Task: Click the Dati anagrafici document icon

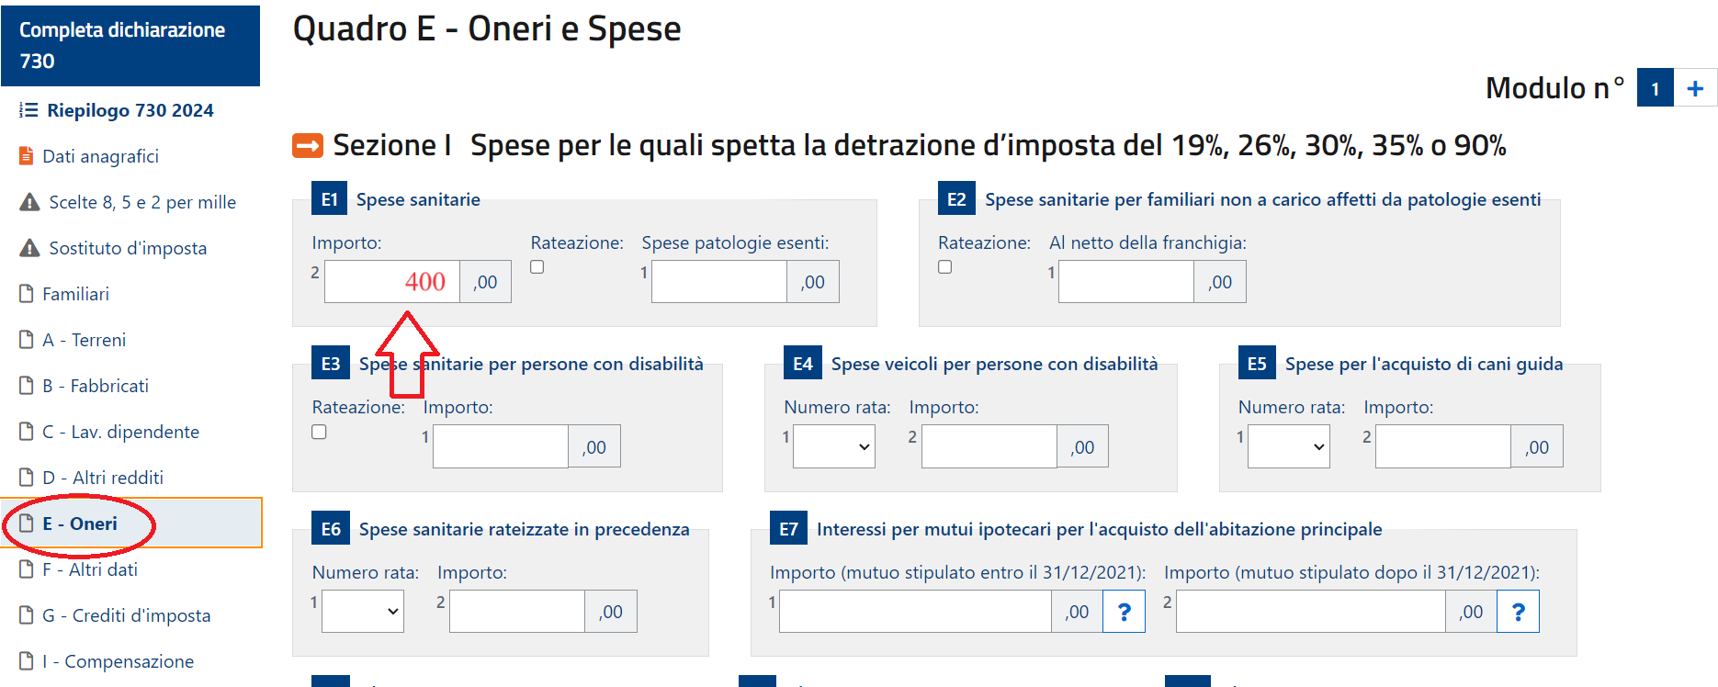Action: (x=26, y=156)
